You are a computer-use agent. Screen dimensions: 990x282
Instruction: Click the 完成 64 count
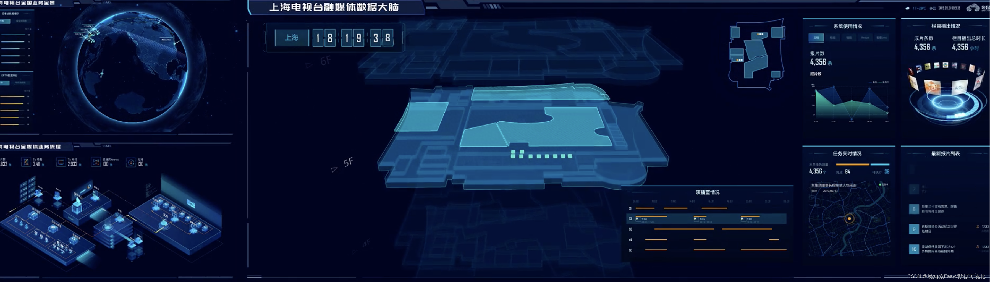coord(843,172)
